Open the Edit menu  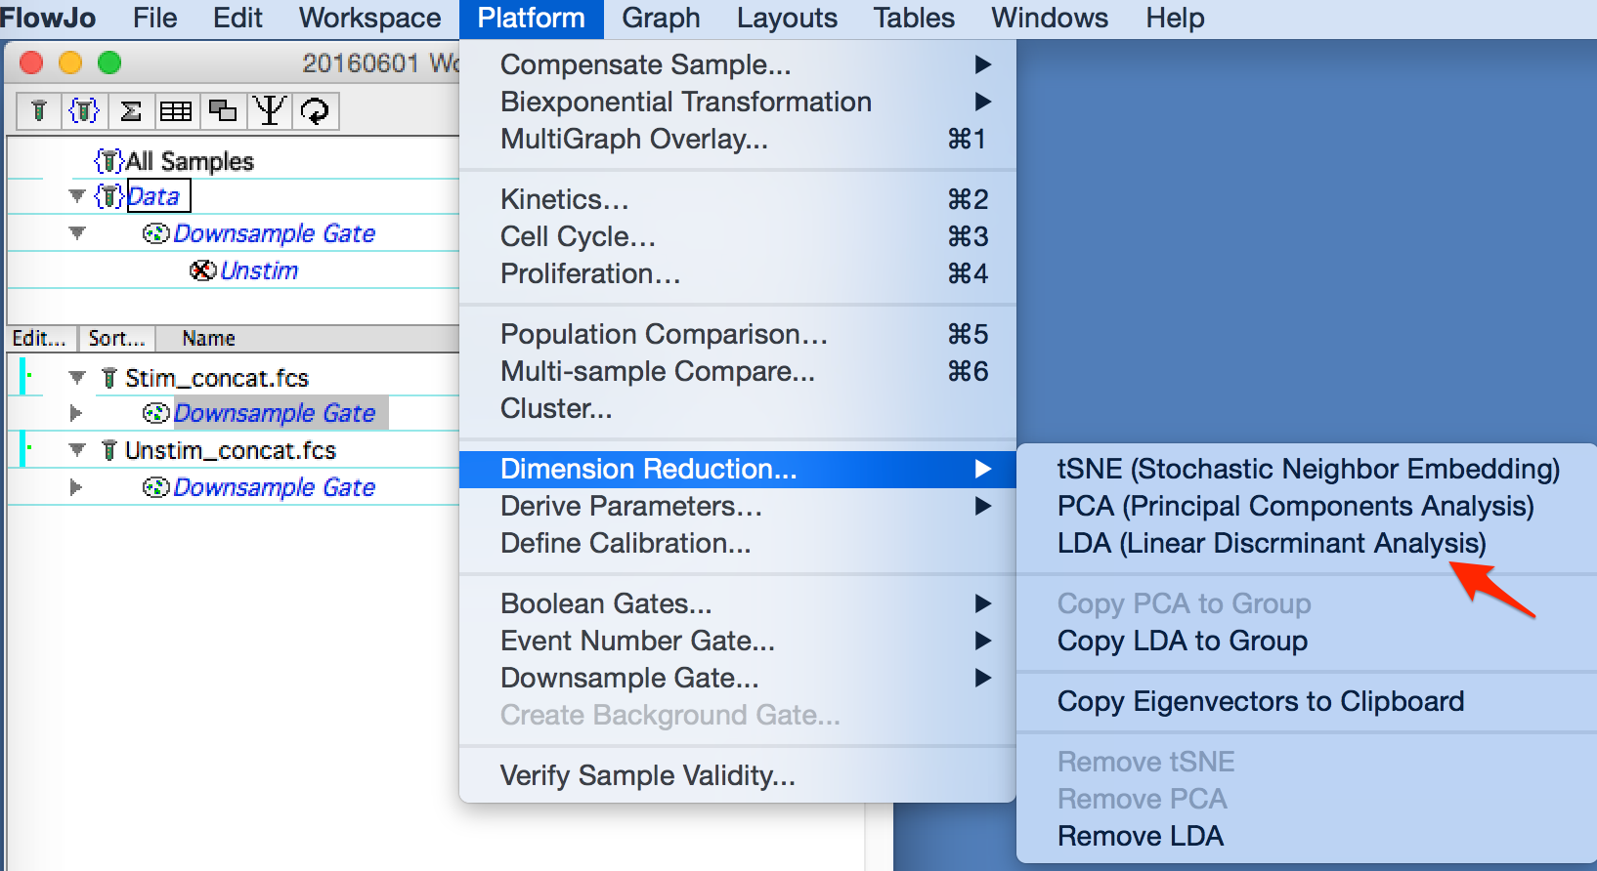point(237,18)
